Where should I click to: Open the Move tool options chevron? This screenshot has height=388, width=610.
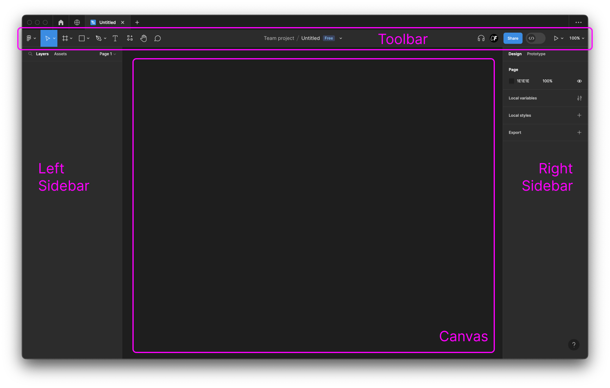click(x=54, y=39)
